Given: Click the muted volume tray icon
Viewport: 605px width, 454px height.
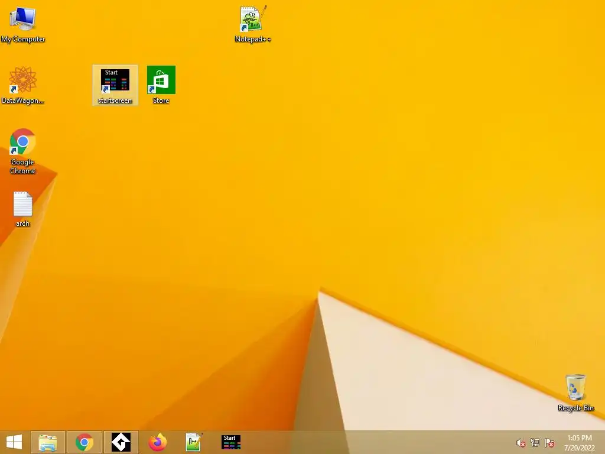Looking at the screenshot, I should click(521, 443).
